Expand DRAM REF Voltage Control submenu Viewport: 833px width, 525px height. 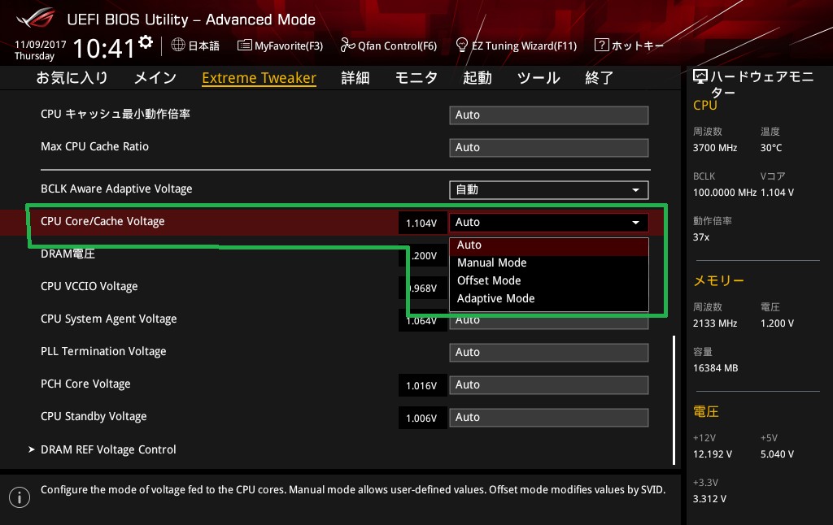(108, 449)
